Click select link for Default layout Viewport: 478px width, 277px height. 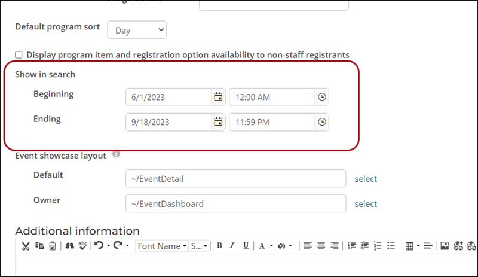click(x=366, y=179)
